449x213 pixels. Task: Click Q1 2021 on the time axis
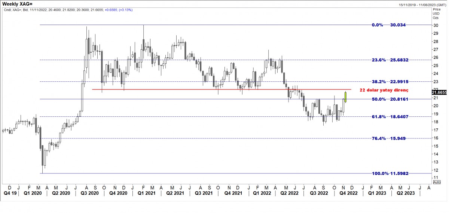click(146, 193)
